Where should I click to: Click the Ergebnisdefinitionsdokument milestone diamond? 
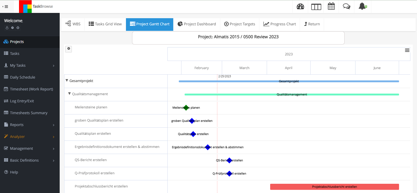pyautogui.click(x=208, y=147)
